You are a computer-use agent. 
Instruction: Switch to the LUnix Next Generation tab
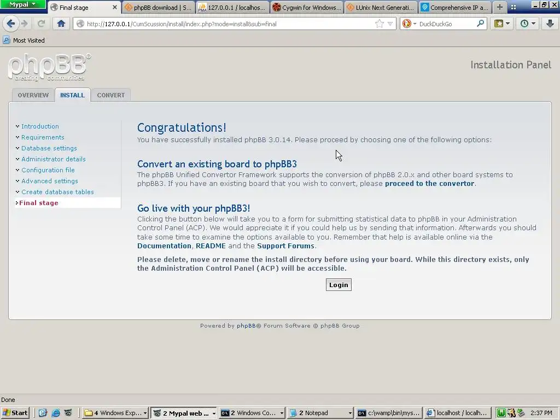pyautogui.click(x=381, y=8)
